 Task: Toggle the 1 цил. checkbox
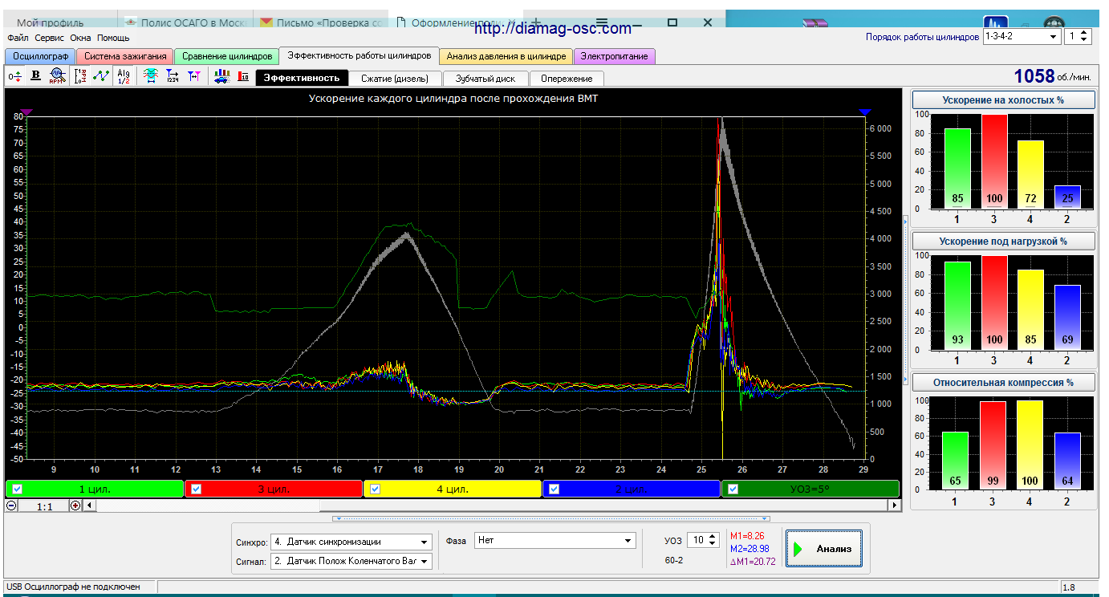17,489
